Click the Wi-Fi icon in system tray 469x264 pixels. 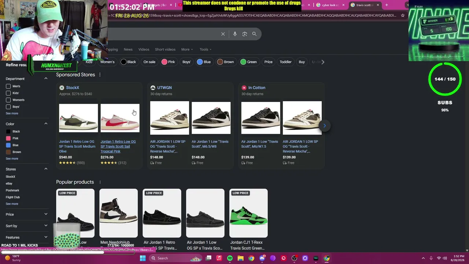(x=439, y=258)
